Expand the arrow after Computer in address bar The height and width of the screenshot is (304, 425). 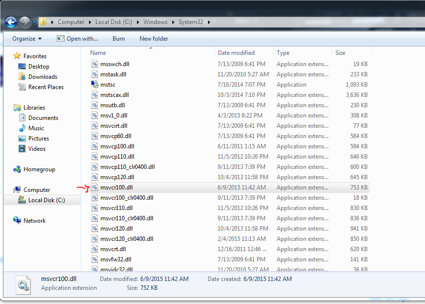tap(90, 22)
